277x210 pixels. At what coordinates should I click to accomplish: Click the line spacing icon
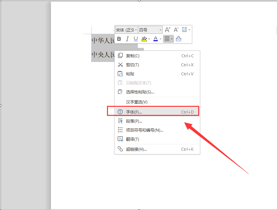(184, 30)
